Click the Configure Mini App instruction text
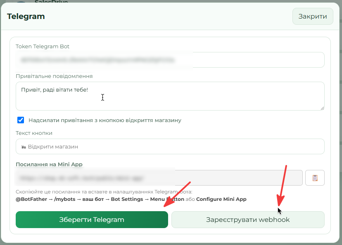This screenshot has width=342, height=245. point(221,199)
